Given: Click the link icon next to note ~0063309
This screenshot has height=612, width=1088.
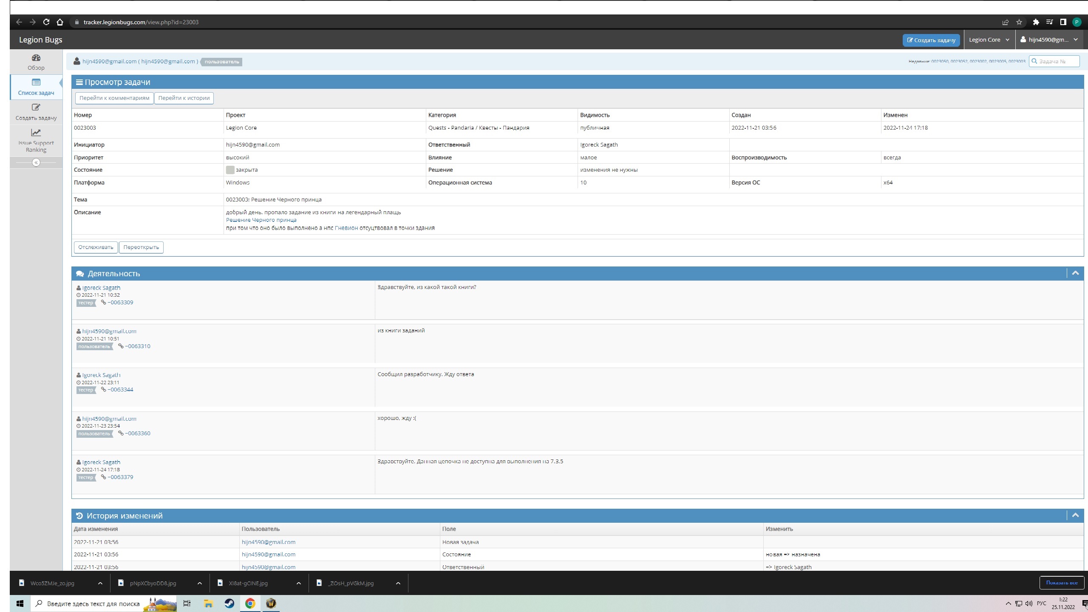Looking at the screenshot, I should pos(103,303).
